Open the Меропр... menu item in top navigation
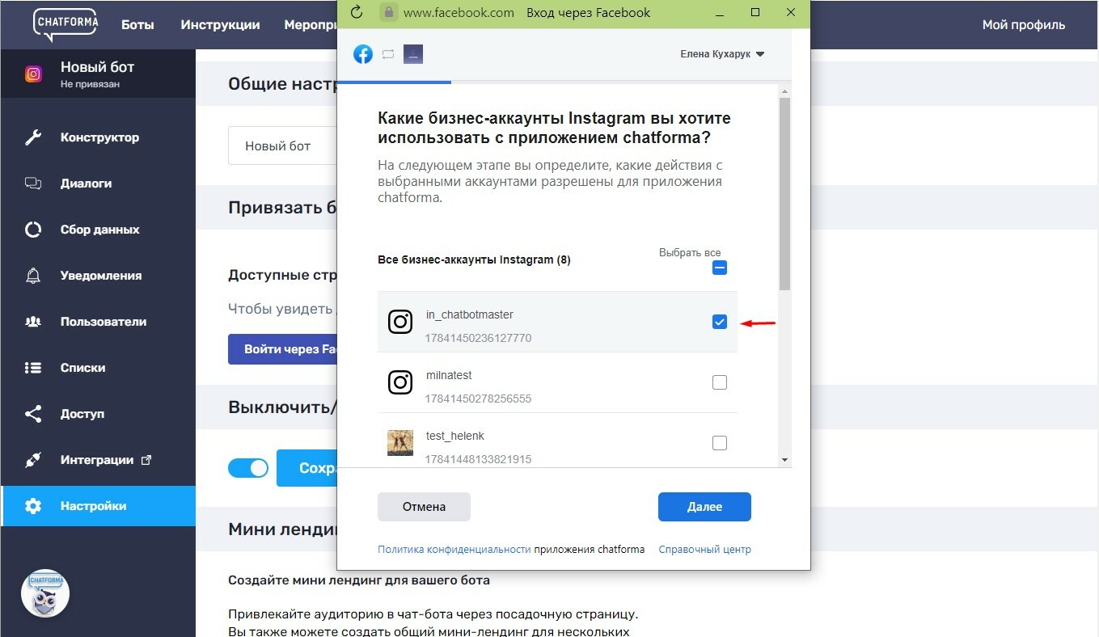The height and width of the screenshot is (637, 1099). [x=311, y=25]
